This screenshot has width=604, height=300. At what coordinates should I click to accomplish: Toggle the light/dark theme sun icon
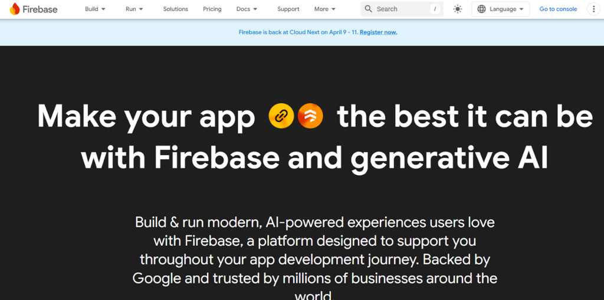click(457, 9)
